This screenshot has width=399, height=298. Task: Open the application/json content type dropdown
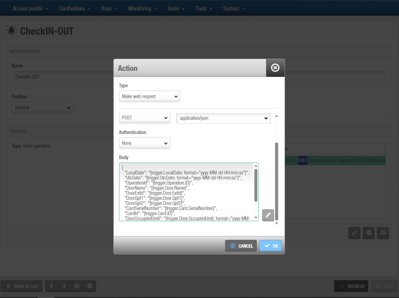223,118
